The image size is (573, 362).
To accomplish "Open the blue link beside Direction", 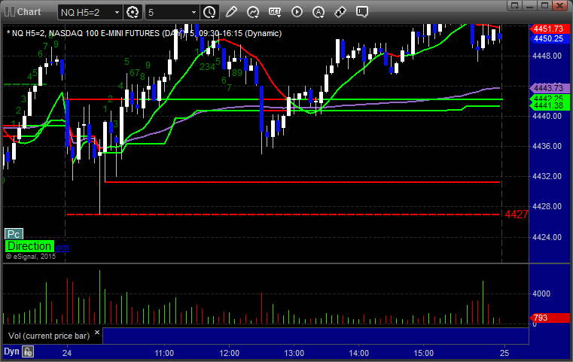I will [62, 248].
